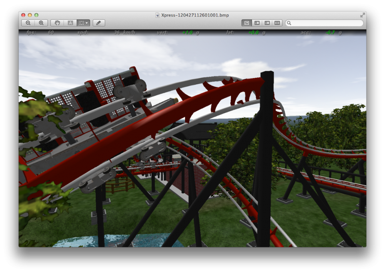Switch to Thumbnails sidebar view
This screenshot has height=273, width=385.
(257, 23)
